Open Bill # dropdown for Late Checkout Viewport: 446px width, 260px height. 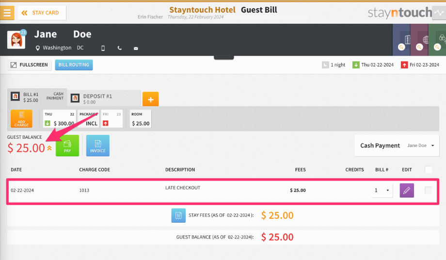(382, 190)
